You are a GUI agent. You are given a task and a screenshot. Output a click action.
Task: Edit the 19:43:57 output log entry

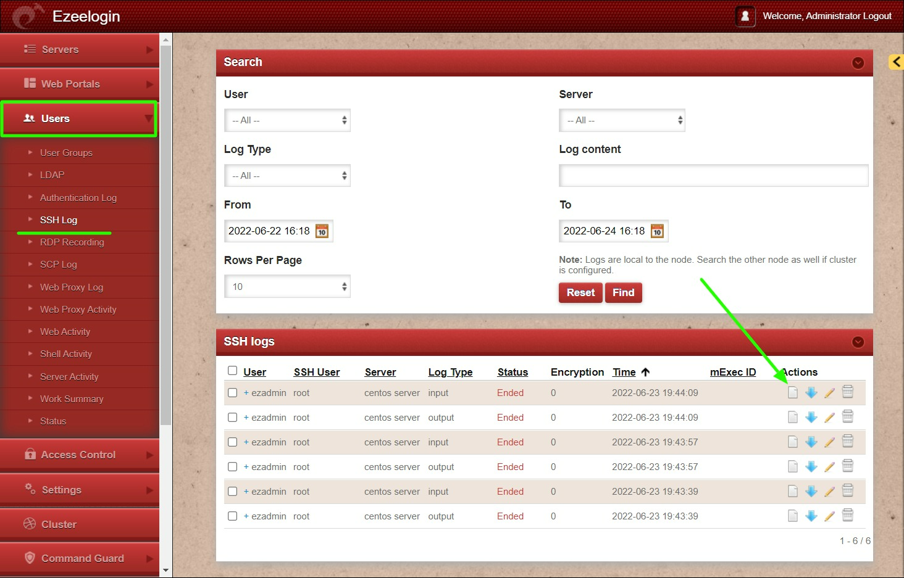click(x=829, y=467)
